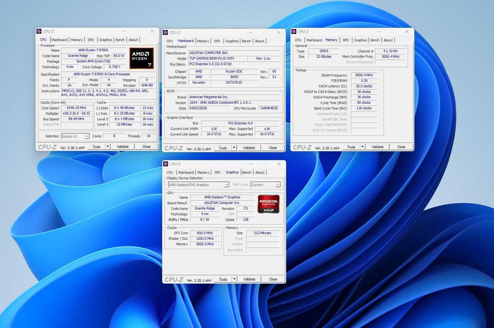494x328 pixels.
Task: Switch to the Bench tab in the CPU window
Action: pyautogui.click(x=120, y=40)
